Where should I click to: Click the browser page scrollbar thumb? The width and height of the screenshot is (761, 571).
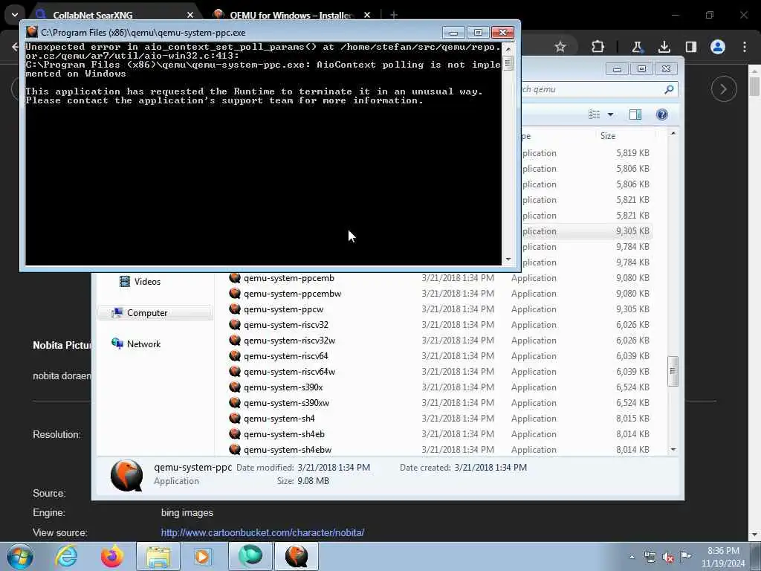coord(755,86)
